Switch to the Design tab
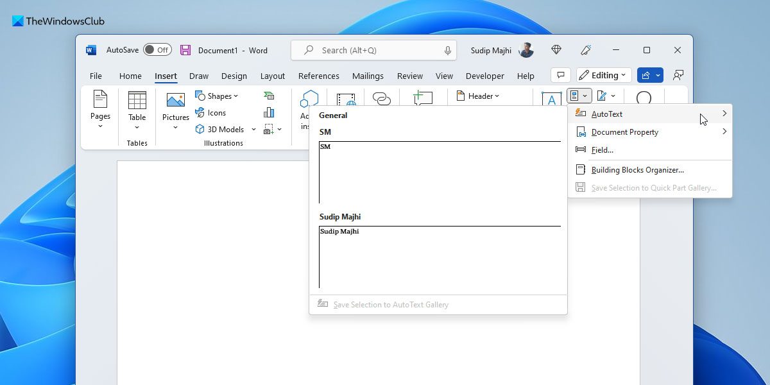The image size is (770, 385). tap(234, 76)
